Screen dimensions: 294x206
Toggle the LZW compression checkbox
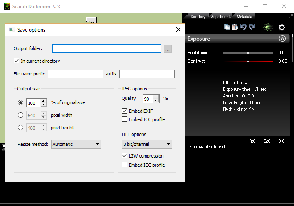click(x=124, y=156)
